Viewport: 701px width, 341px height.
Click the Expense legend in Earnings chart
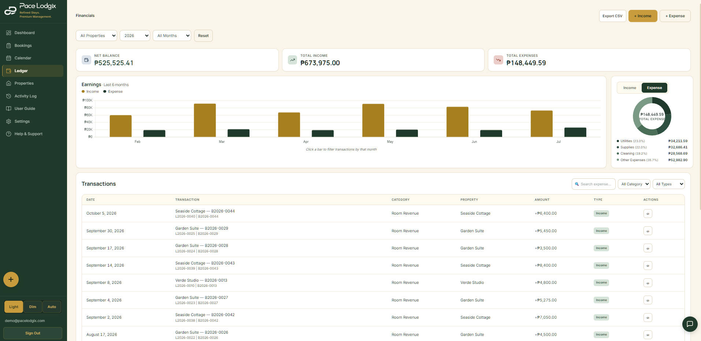pos(113,92)
